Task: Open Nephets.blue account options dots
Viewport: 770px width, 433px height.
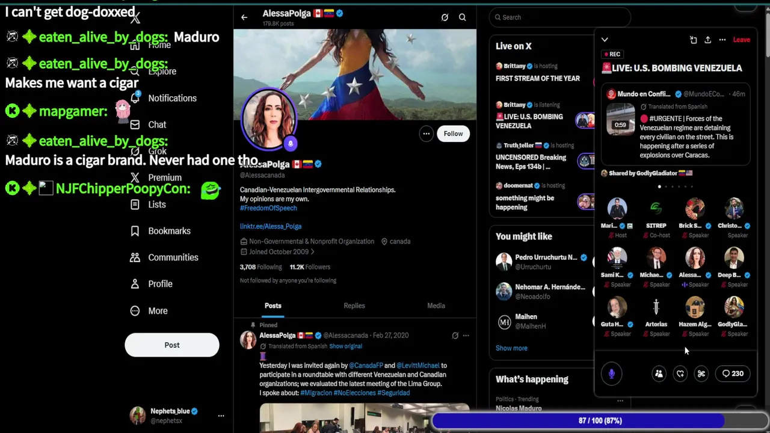Action: click(221, 416)
